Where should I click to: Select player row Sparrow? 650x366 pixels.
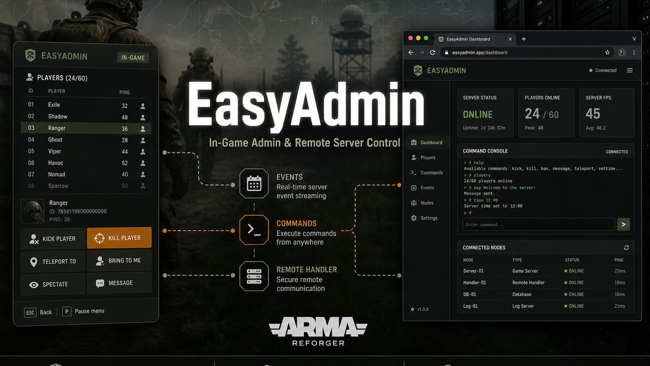click(86, 186)
